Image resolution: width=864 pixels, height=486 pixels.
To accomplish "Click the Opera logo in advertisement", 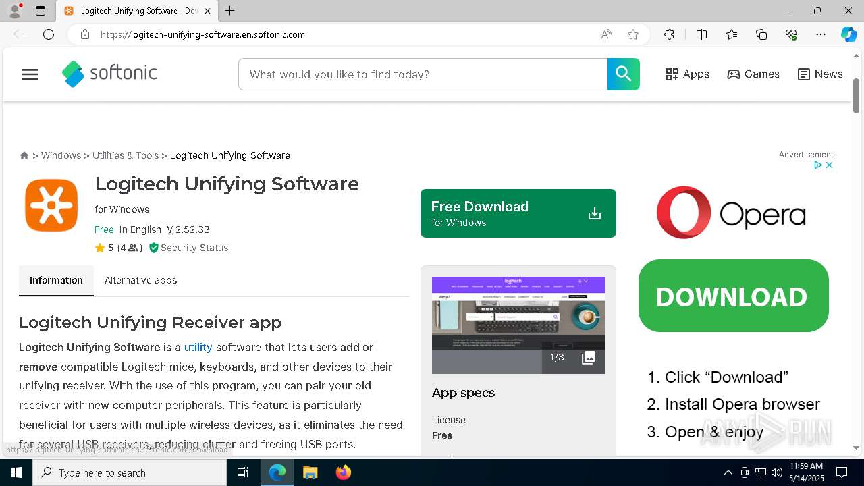I will pos(731,213).
